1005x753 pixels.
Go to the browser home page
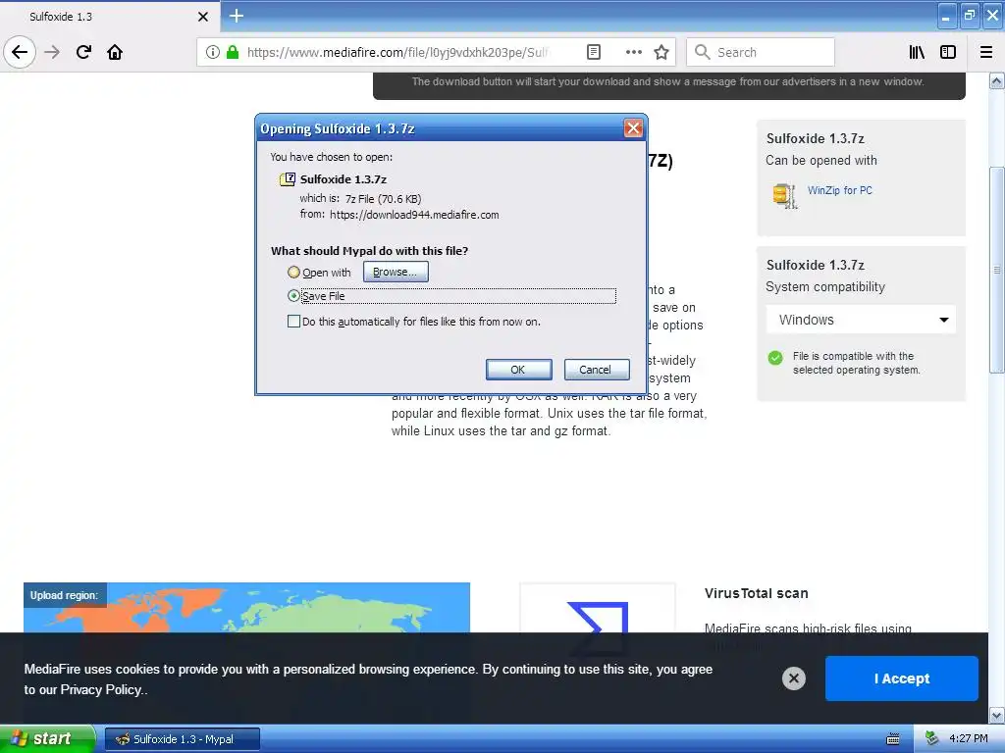pyautogui.click(x=115, y=52)
